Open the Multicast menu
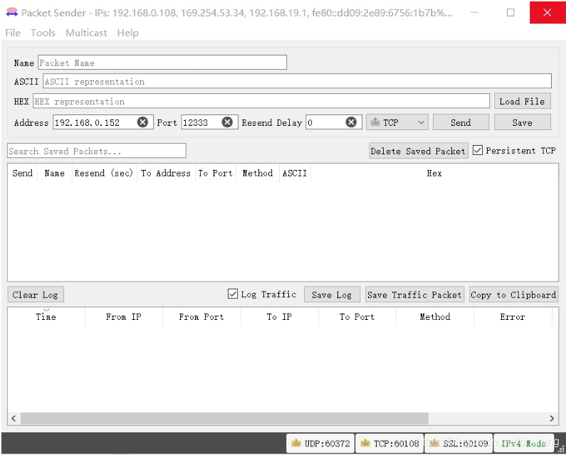566x455 pixels. coord(86,33)
